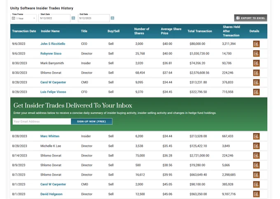Viewport: 280px width, 199px height.
Task: Select the 715,958 shares held cell
Action: point(228,92)
